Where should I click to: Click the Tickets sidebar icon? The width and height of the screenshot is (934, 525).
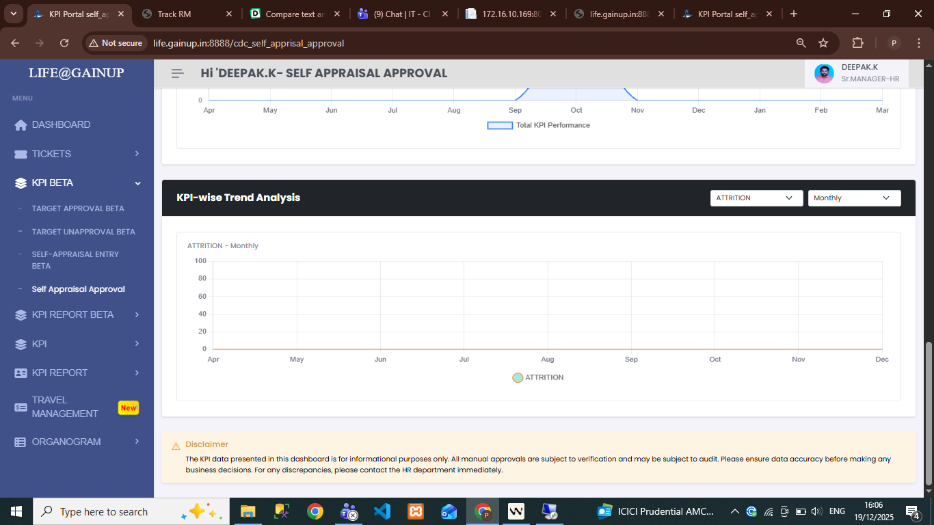(x=21, y=154)
